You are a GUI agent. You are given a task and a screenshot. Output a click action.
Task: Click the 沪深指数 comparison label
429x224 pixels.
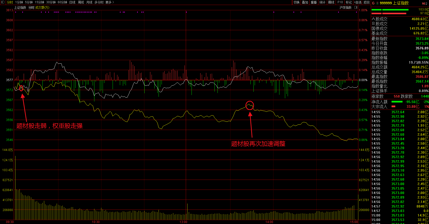pyautogui.click(x=345, y=7)
